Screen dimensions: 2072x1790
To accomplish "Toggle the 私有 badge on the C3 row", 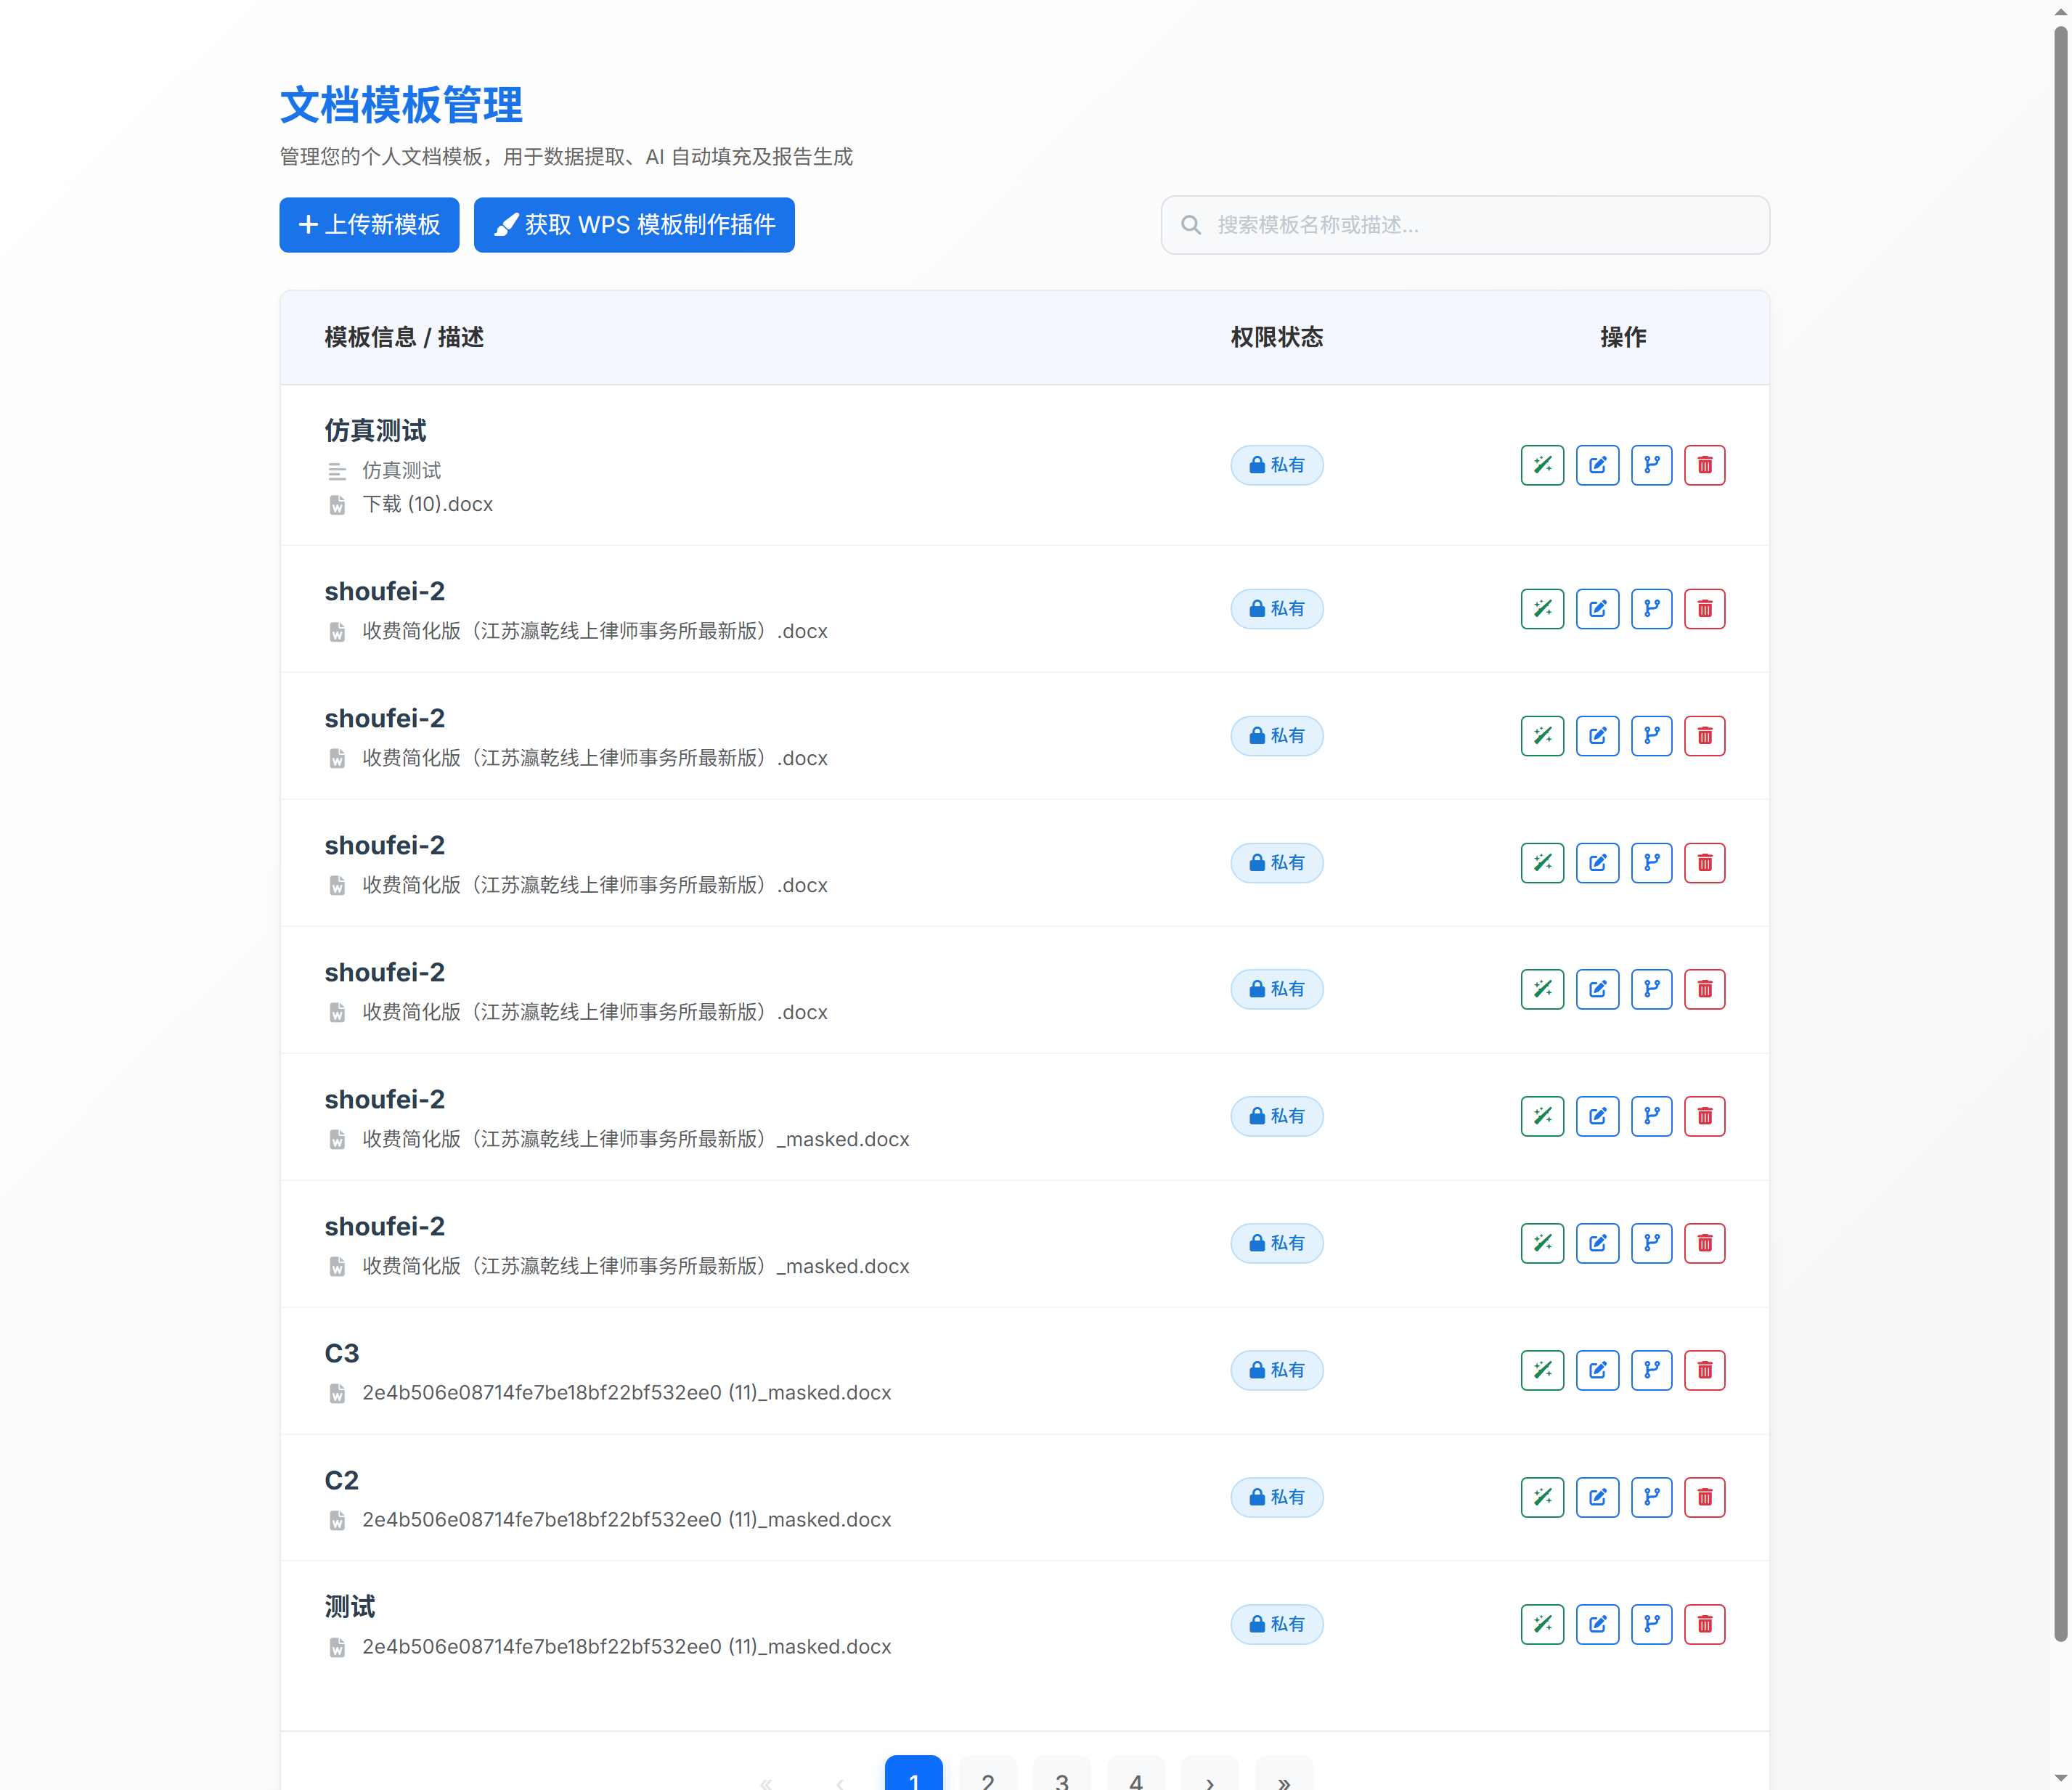I will pyautogui.click(x=1277, y=1370).
